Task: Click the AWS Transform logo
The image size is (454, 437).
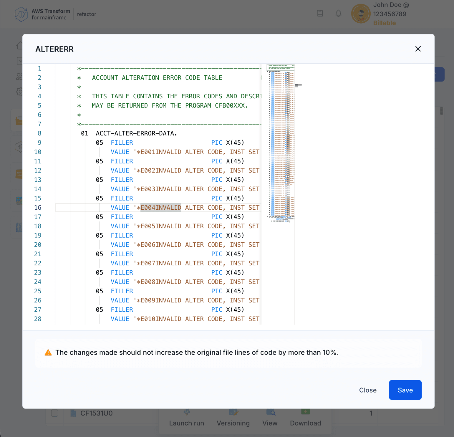Action: coord(21,14)
